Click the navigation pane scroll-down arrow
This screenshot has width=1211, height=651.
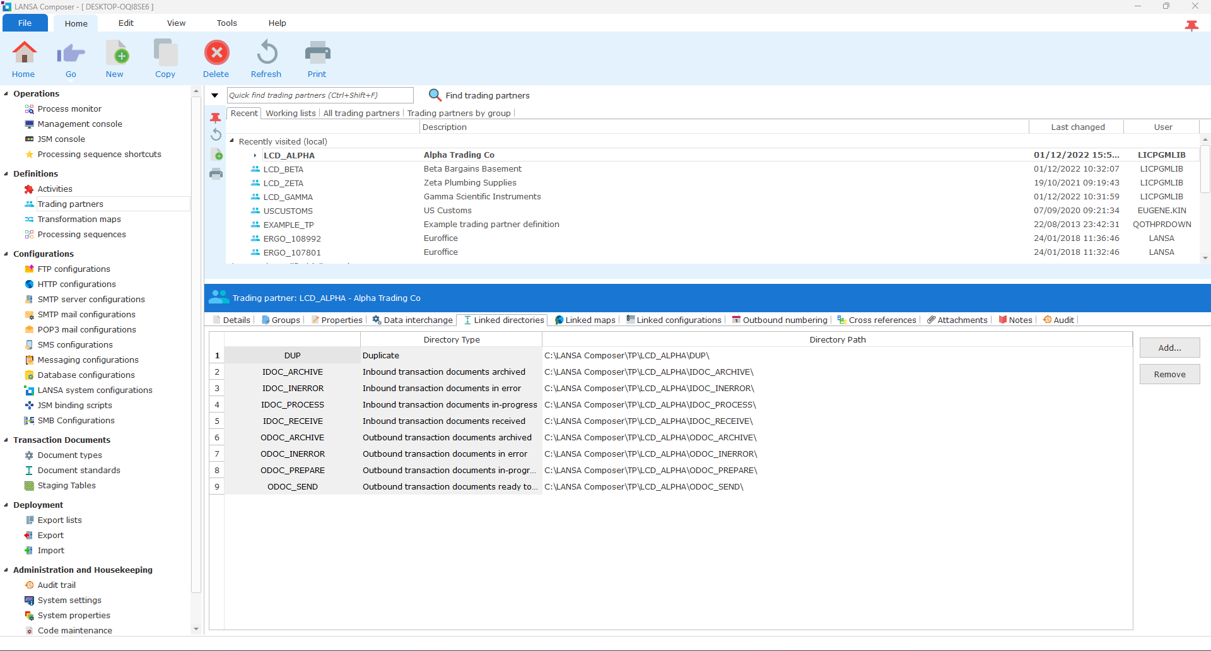pyautogui.click(x=196, y=629)
